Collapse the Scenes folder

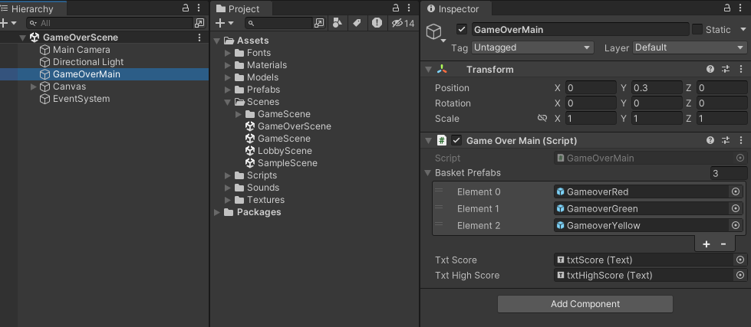228,102
